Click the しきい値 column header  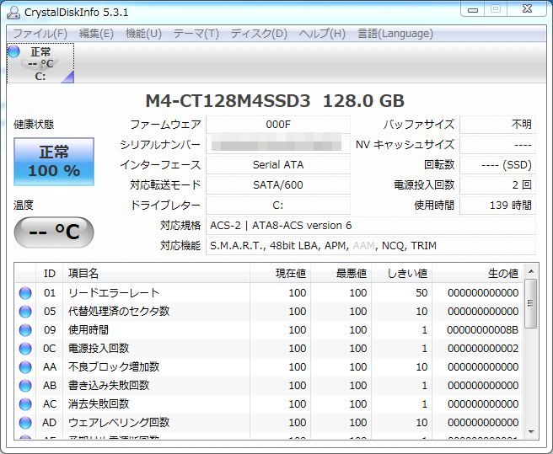point(402,273)
